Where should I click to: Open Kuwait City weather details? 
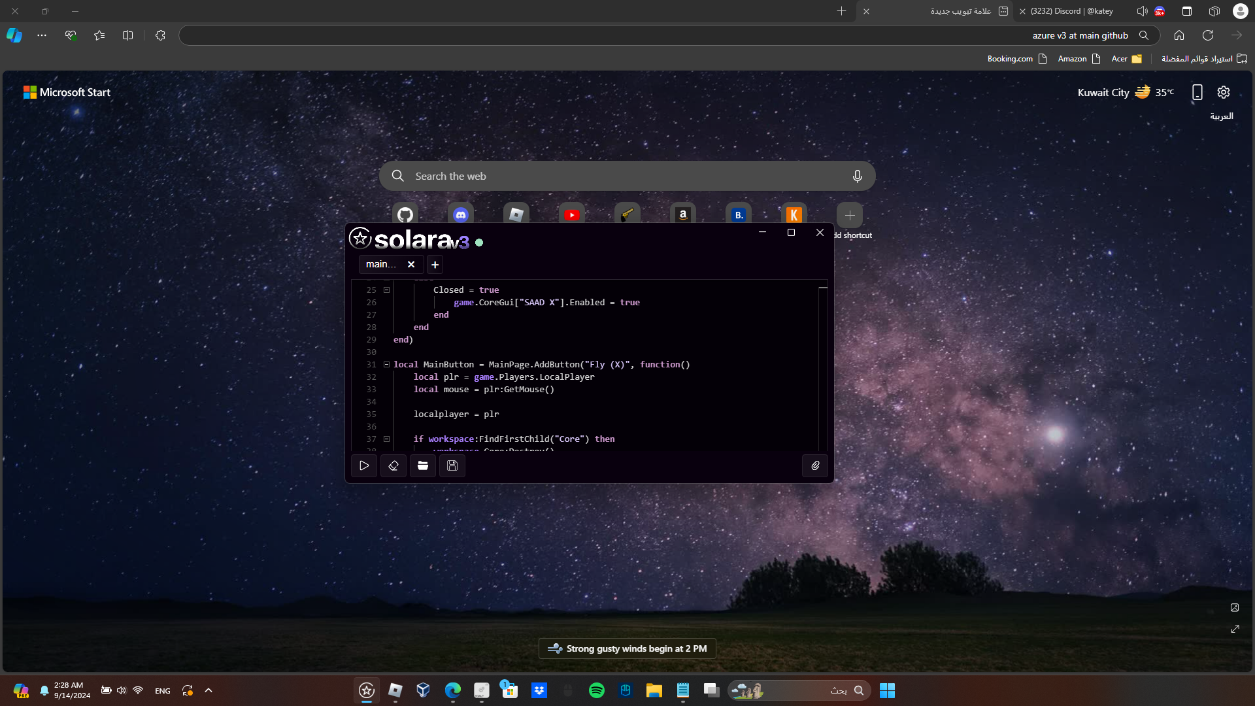[1126, 92]
